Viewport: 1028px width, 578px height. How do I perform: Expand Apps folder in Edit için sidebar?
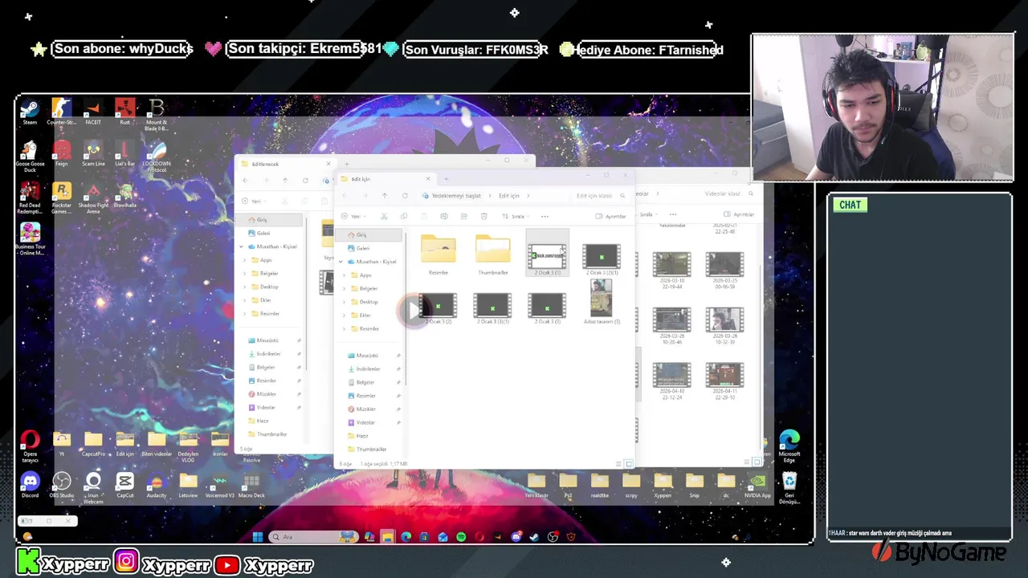345,275
